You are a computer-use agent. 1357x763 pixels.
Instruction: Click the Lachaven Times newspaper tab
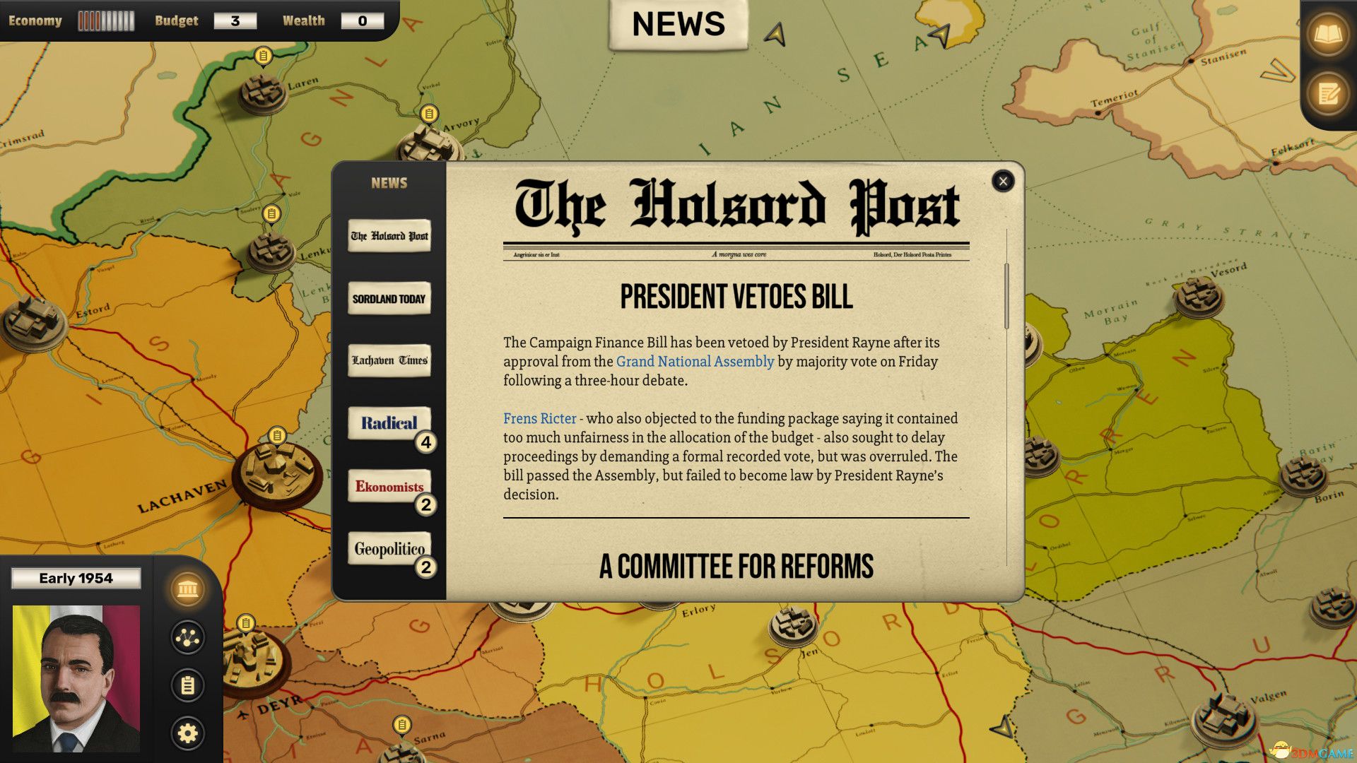389,360
